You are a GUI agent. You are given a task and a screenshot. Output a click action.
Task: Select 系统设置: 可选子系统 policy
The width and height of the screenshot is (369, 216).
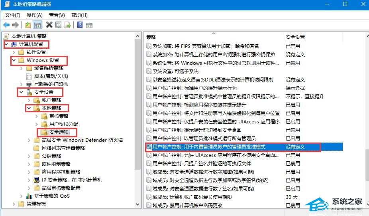176,71
